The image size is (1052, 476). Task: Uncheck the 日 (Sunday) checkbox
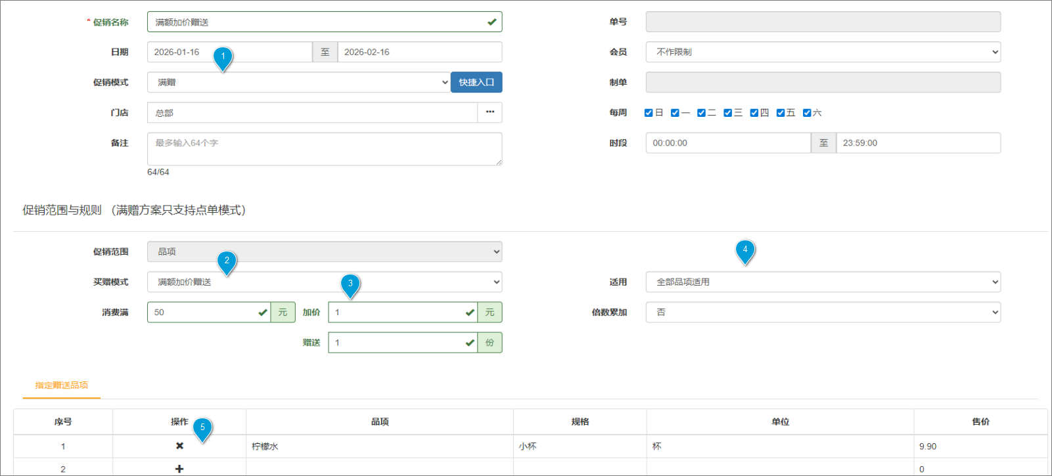click(649, 113)
